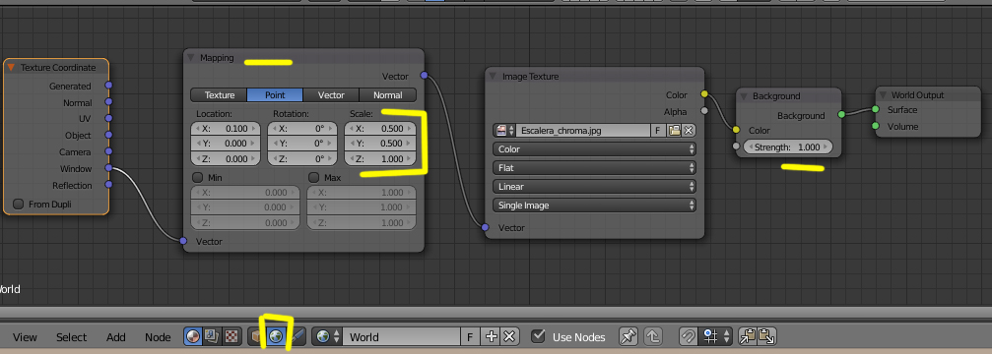Click World Output Volume socket
The height and width of the screenshot is (354, 992).
coord(875,126)
